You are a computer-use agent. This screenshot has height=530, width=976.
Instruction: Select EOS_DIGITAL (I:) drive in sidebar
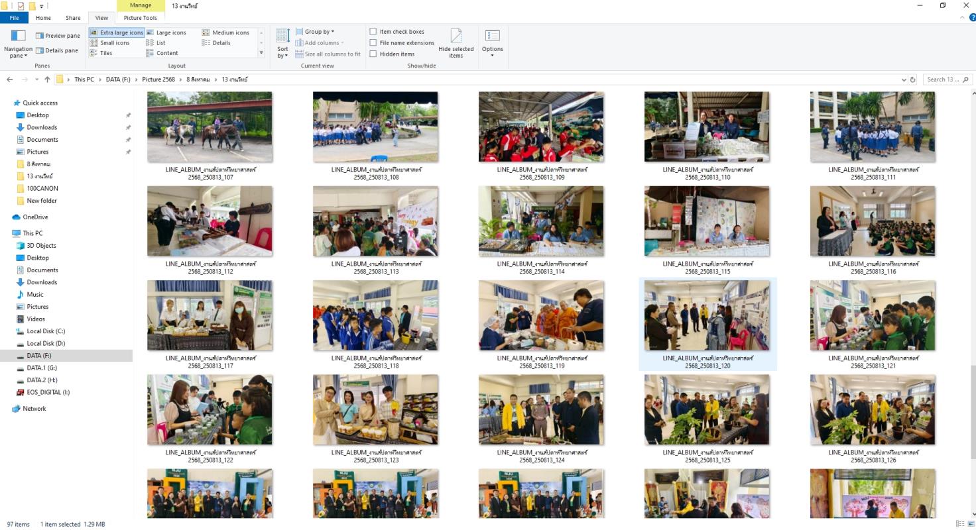(x=48, y=392)
